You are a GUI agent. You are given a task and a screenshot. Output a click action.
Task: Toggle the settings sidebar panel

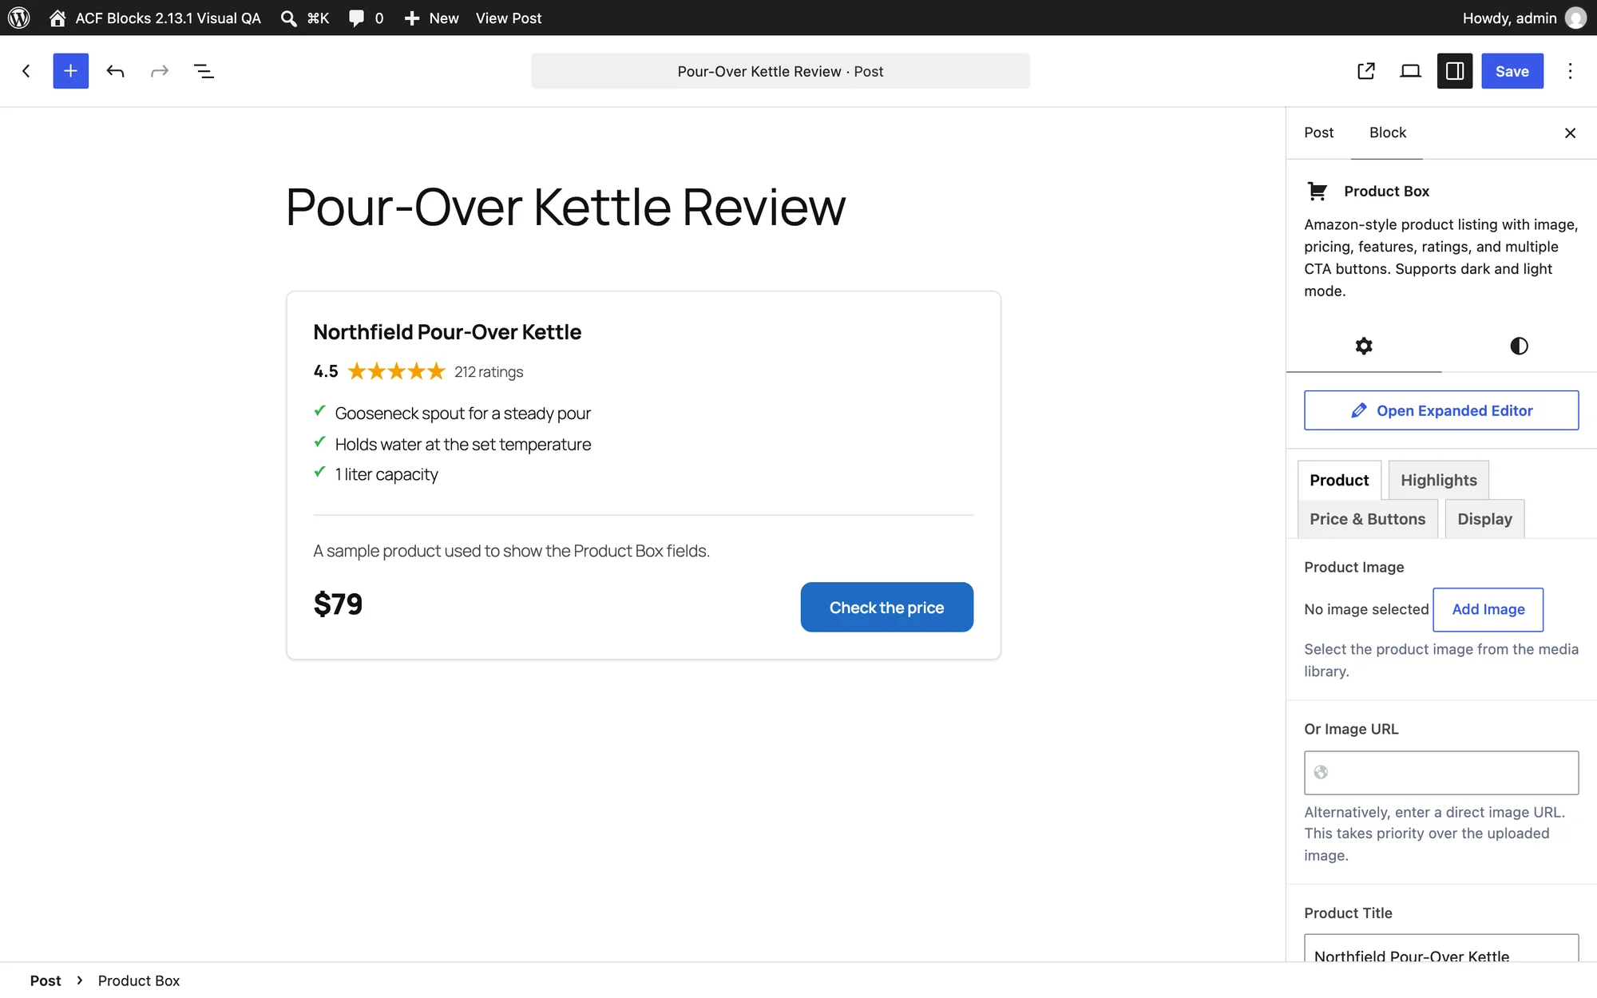(x=1455, y=71)
